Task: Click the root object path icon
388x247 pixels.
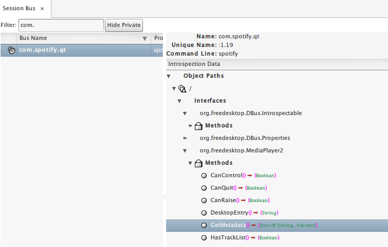Action: tap(182, 89)
